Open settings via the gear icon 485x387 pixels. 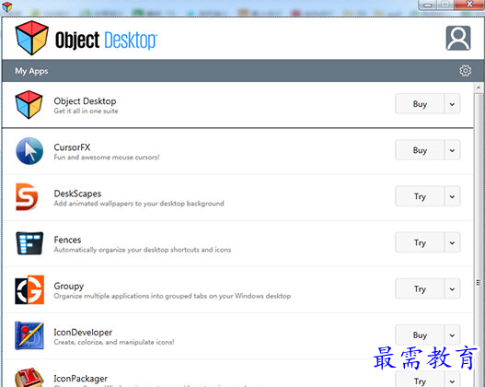coord(465,71)
